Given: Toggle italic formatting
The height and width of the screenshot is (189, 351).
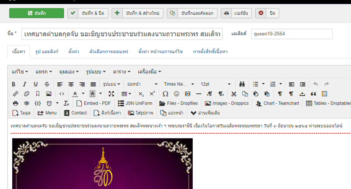Looking at the screenshot, I should coord(25,84).
